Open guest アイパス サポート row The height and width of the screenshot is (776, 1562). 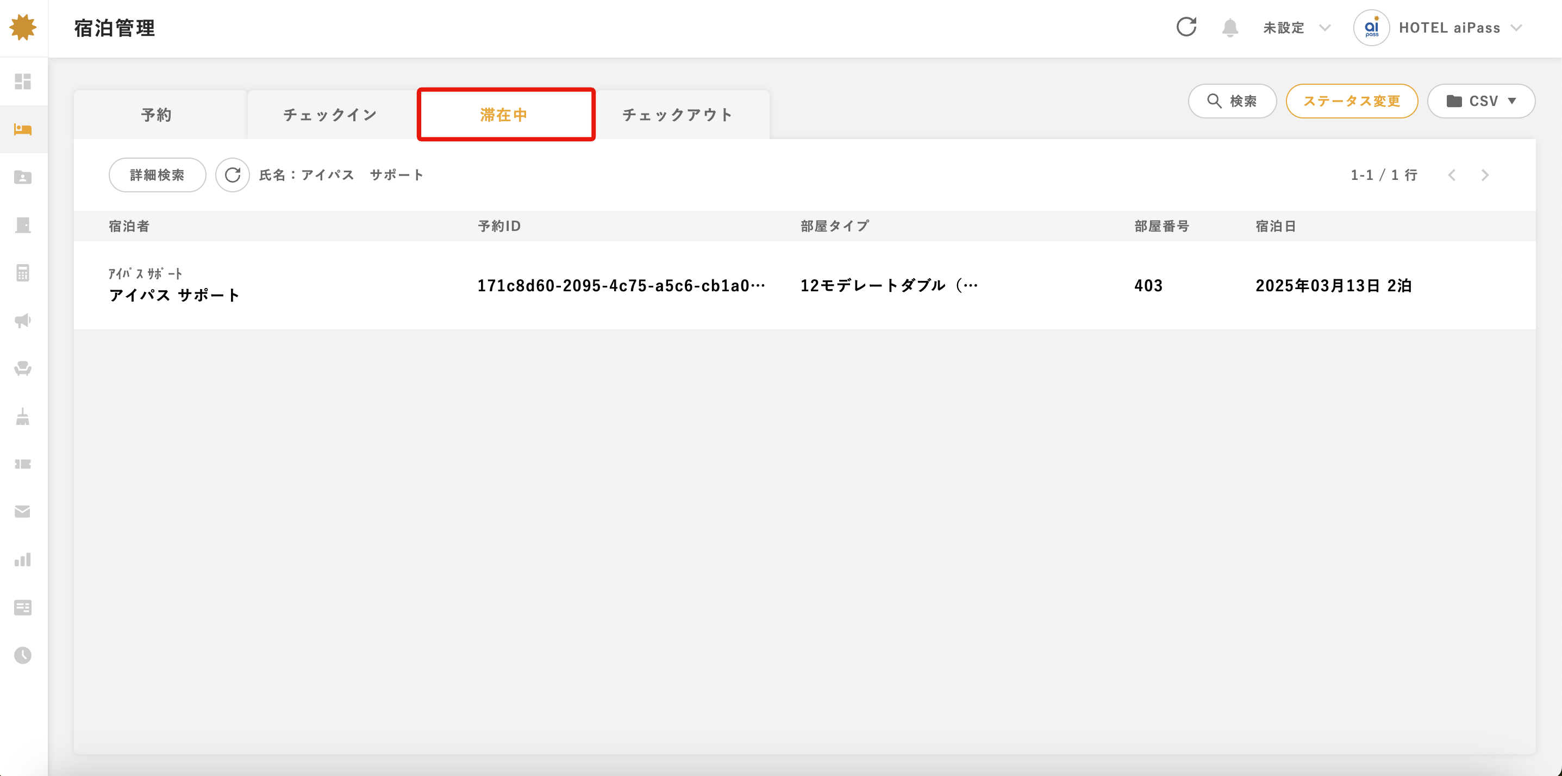(805, 285)
